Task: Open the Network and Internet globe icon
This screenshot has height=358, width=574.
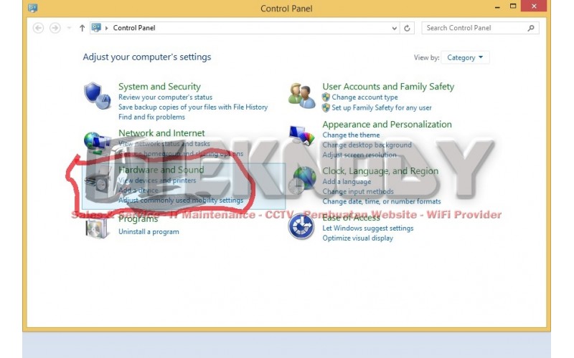Action: click(x=98, y=142)
